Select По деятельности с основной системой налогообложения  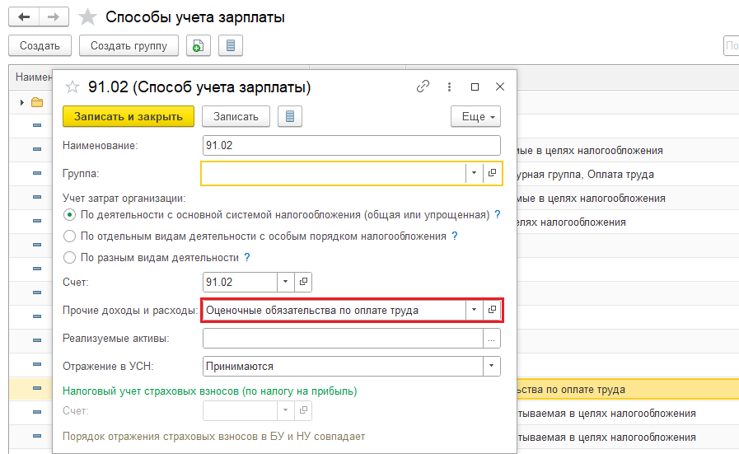coord(69,215)
